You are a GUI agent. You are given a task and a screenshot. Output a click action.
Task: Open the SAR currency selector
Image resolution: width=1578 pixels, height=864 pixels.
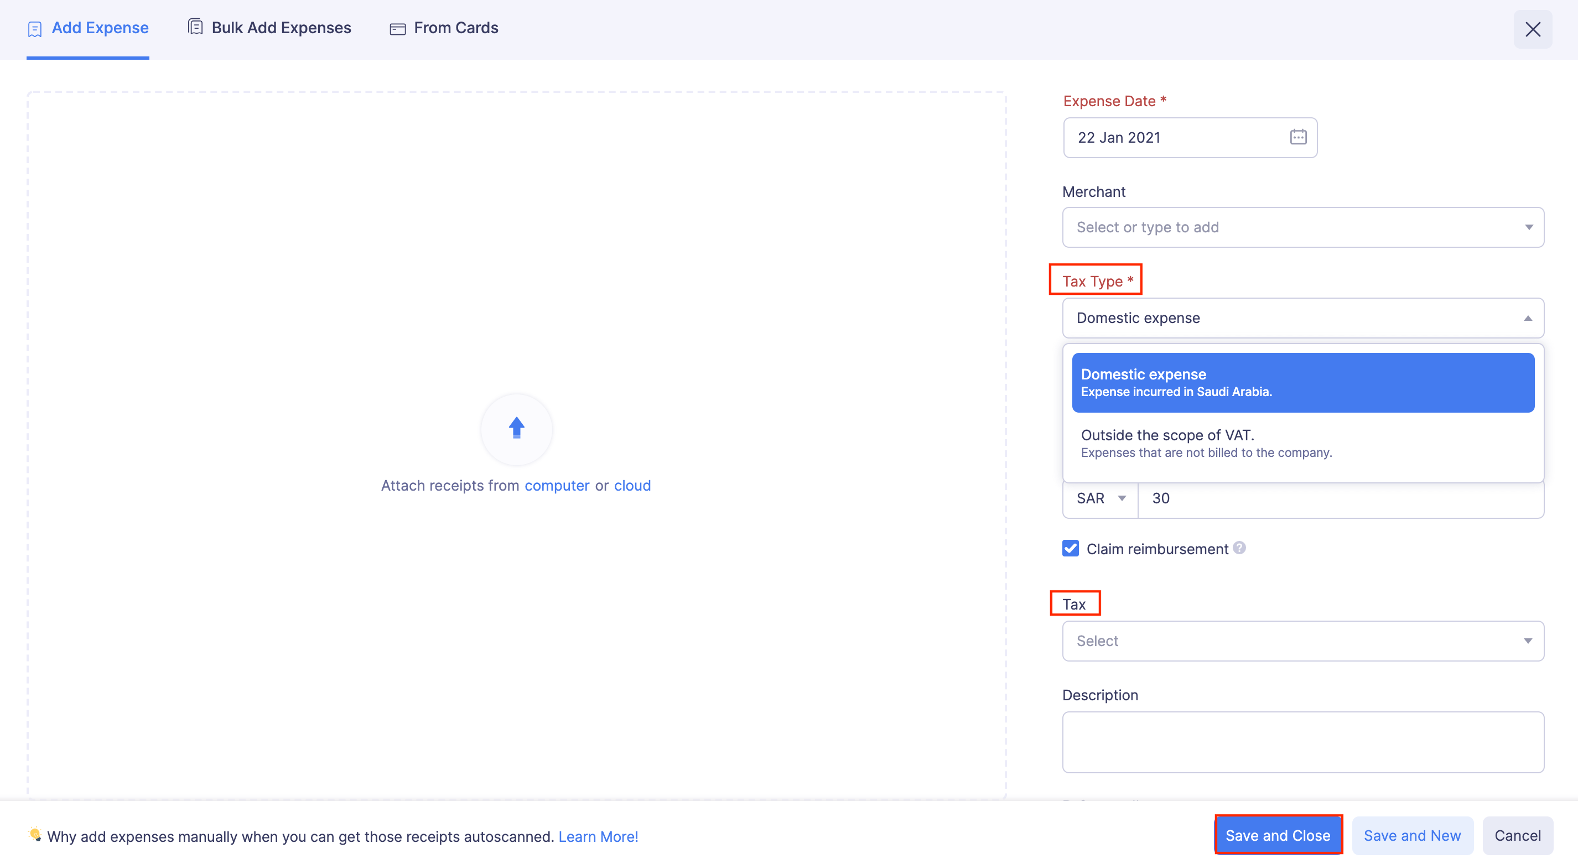1100,498
